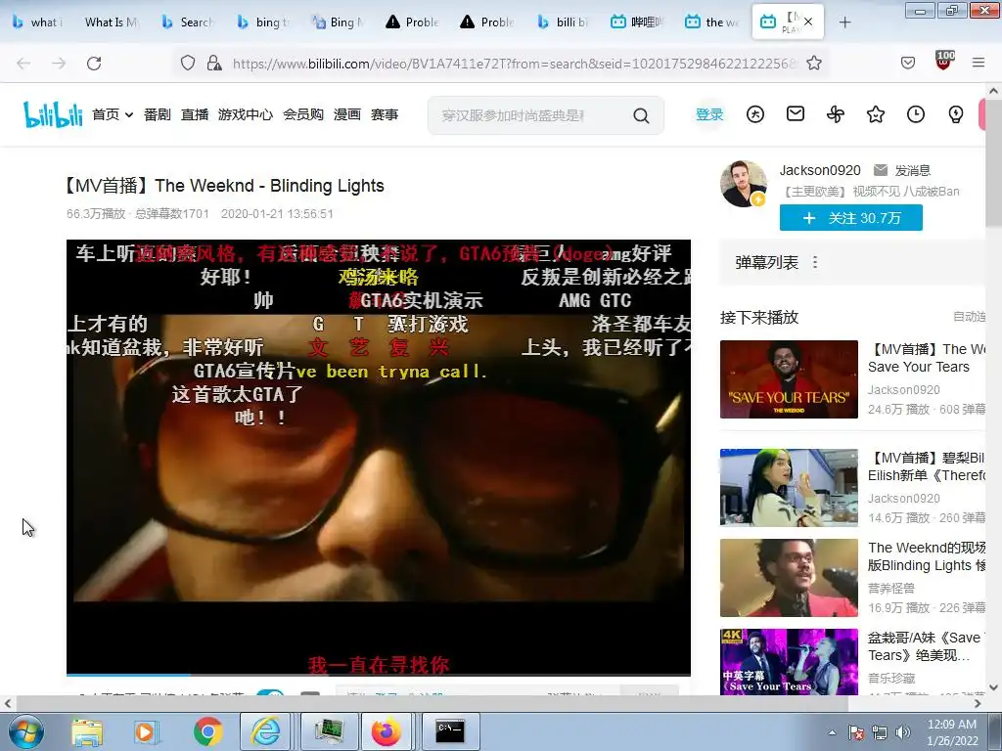
Task: Open 赛事 in bilibili navigation
Action: tap(385, 114)
